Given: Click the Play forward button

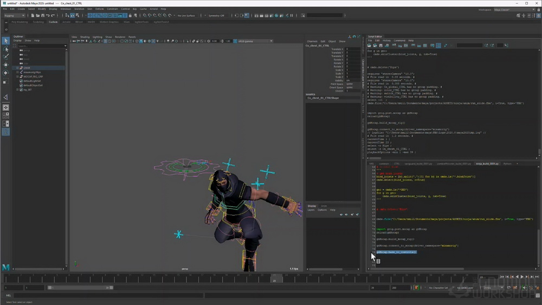Looking at the screenshot, I should click(x=522, y=277).
